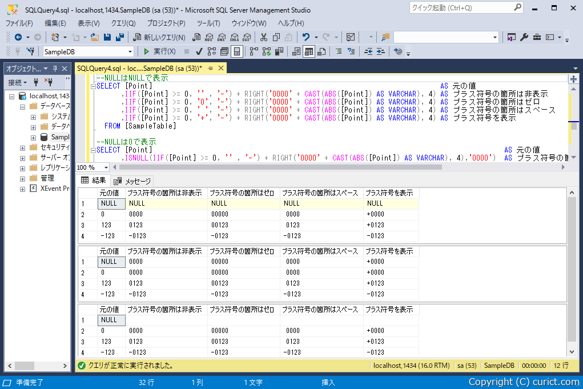Click the Save All icon
The width and height of the screenshot is (583, 389).
[120, 37]
